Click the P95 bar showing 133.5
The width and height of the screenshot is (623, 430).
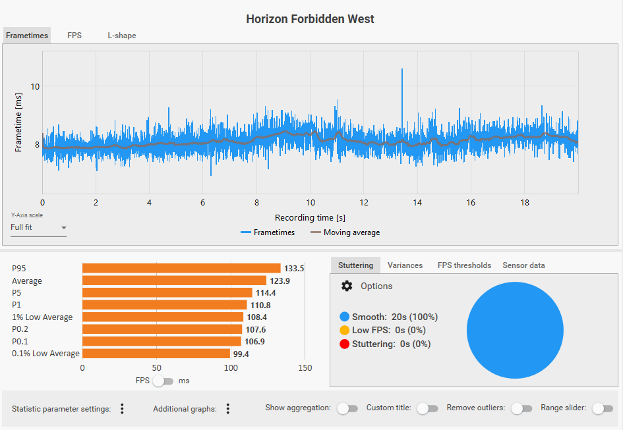(x=181, y=268)
